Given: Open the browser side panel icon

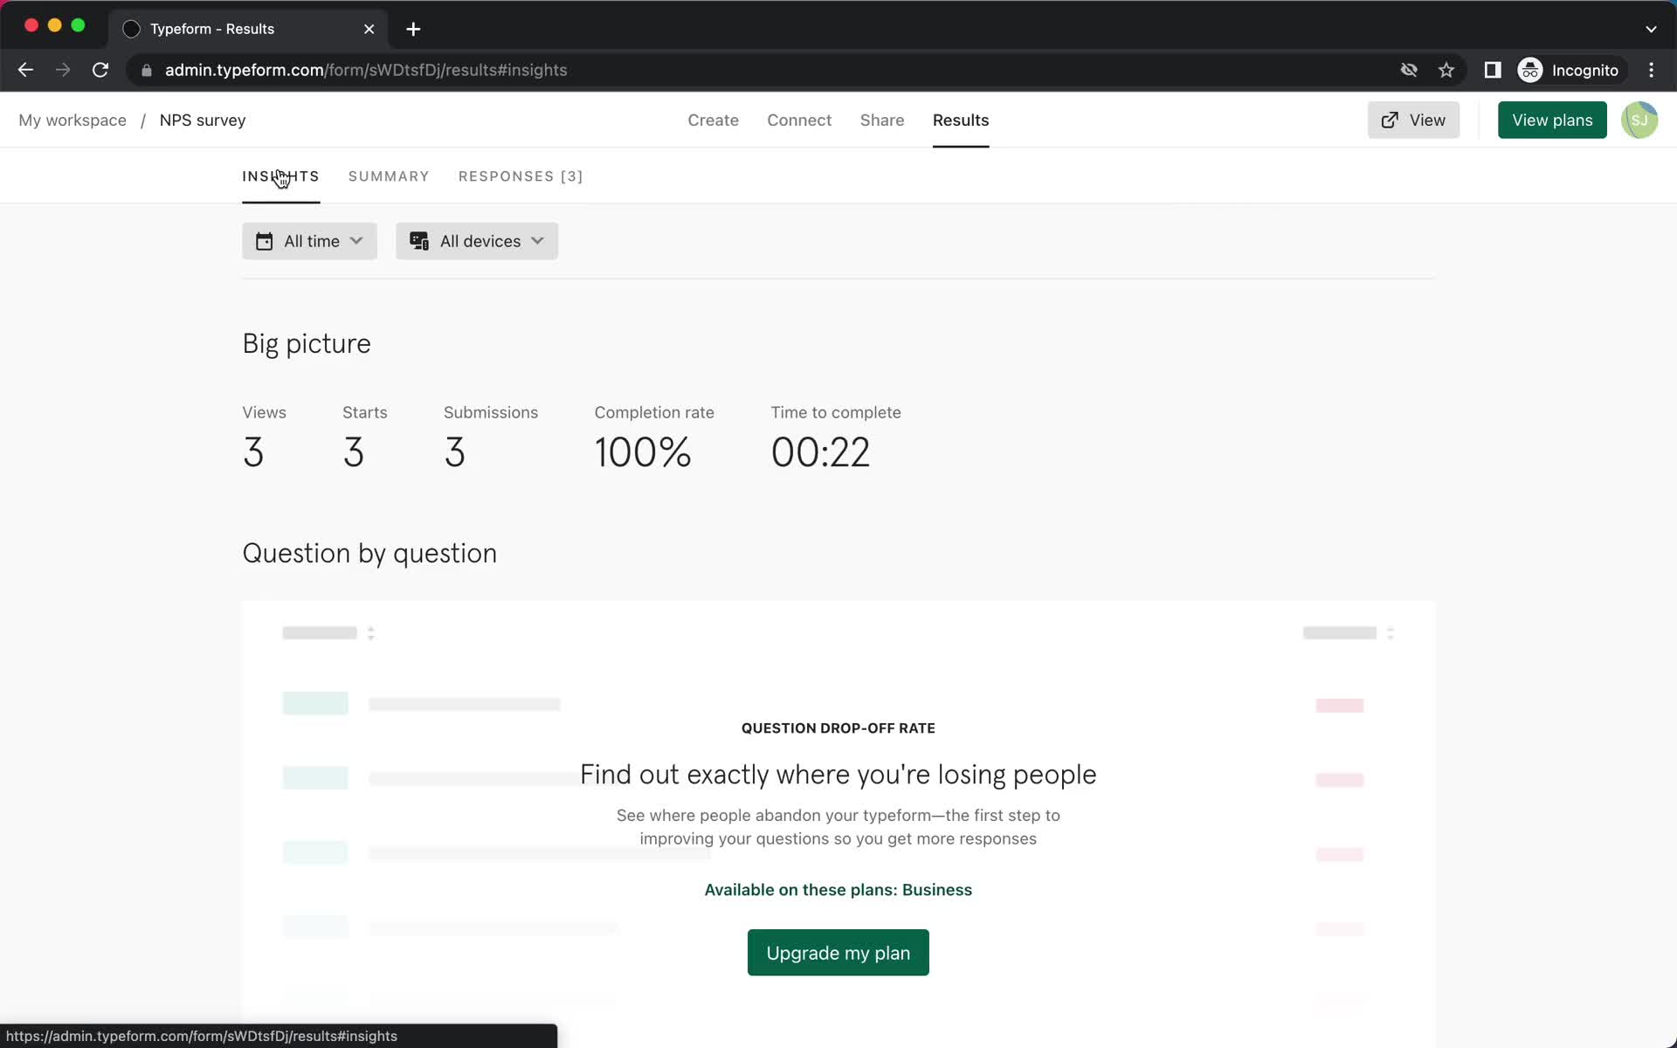Looking at the screenshot, I should (1493, 70).
